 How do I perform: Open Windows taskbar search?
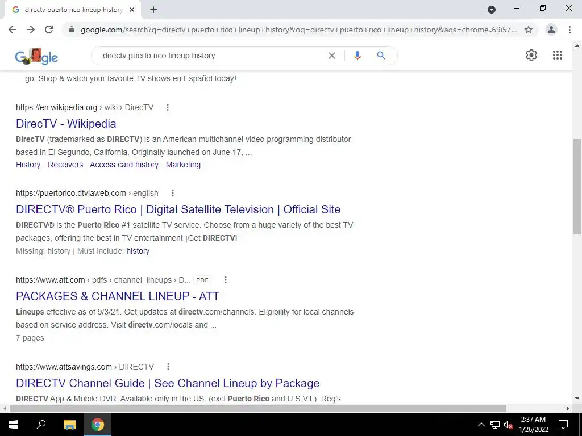(41, 425)
